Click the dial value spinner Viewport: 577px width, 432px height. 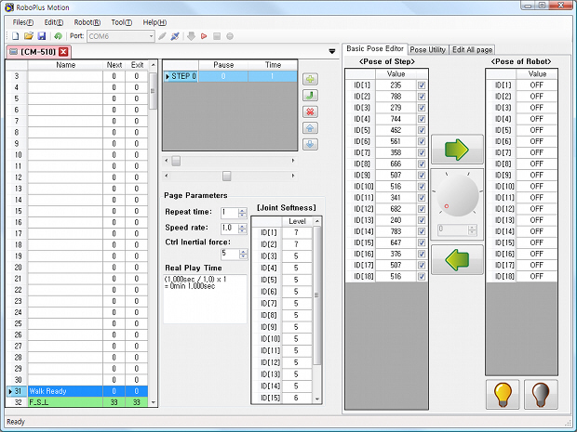pyautogui.click(x=472, y=230)
